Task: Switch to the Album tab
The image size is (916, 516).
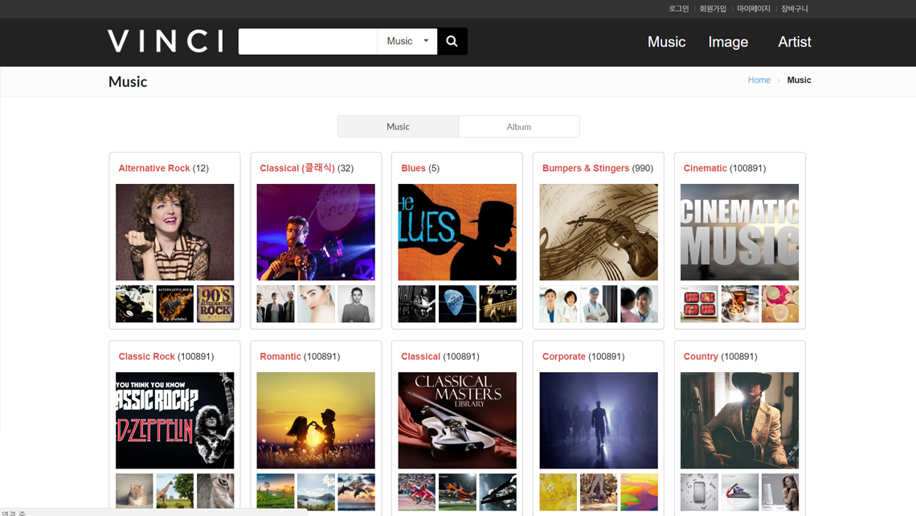Action: (x=518, y=126)
